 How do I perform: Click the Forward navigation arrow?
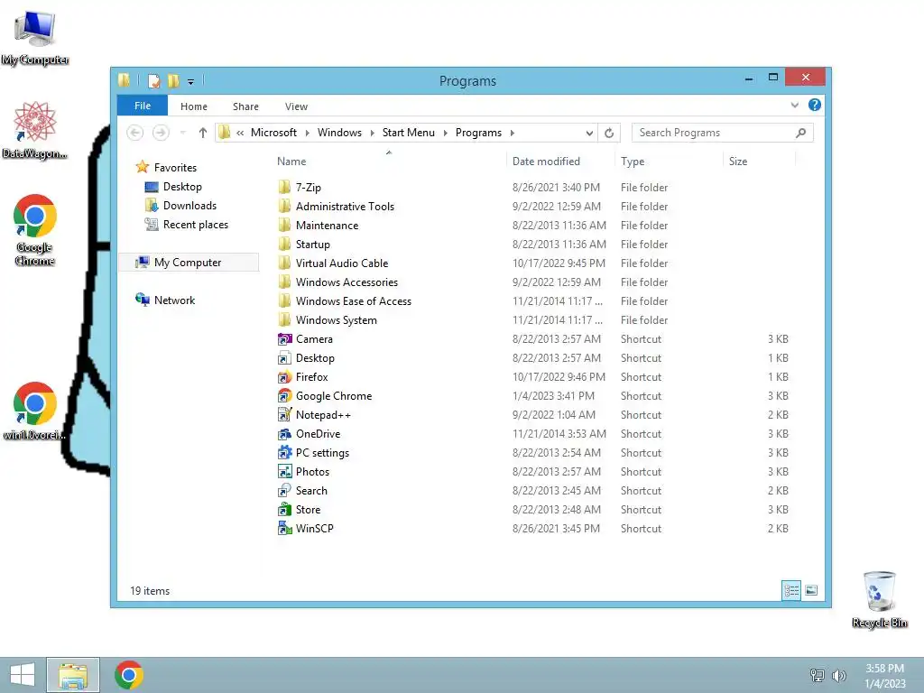161,133
